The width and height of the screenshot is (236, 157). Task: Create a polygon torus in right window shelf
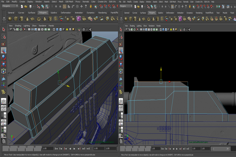[x=149, y=19]
